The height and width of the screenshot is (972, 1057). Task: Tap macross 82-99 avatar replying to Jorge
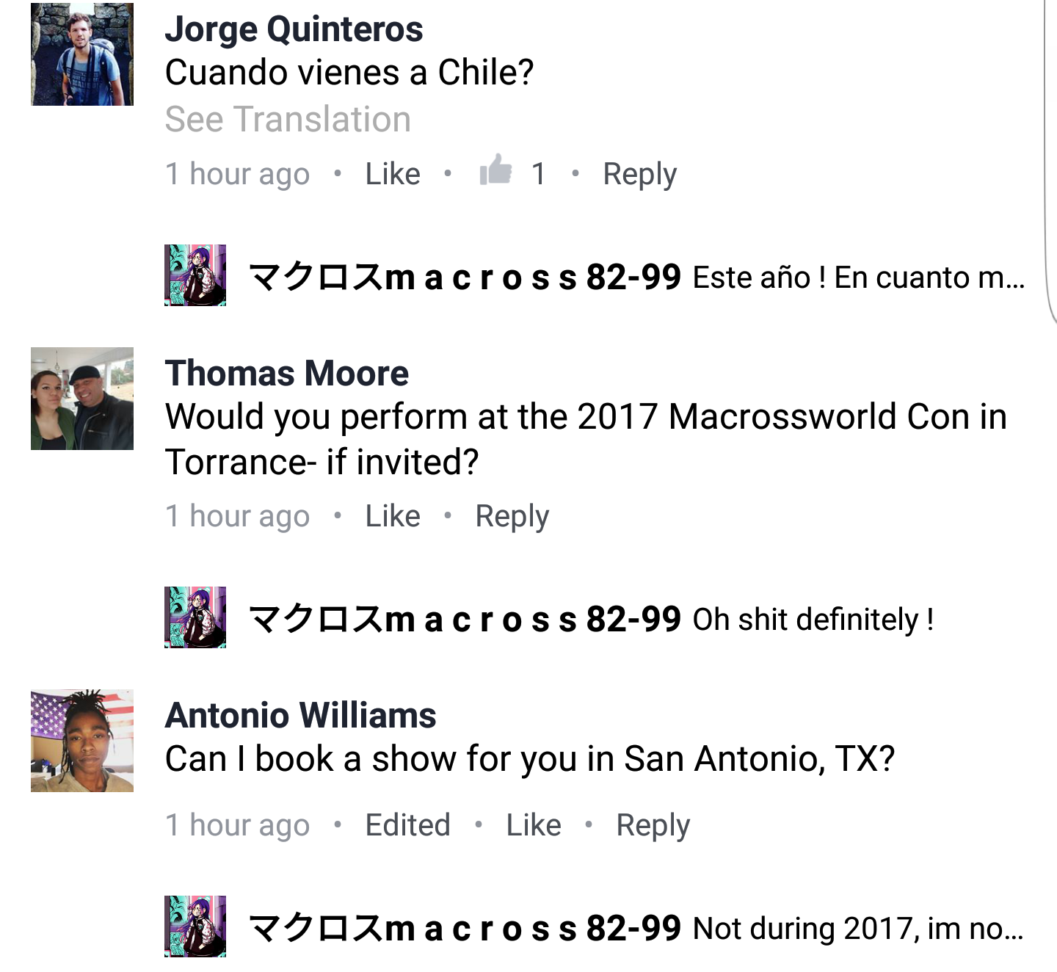point(195,275)
